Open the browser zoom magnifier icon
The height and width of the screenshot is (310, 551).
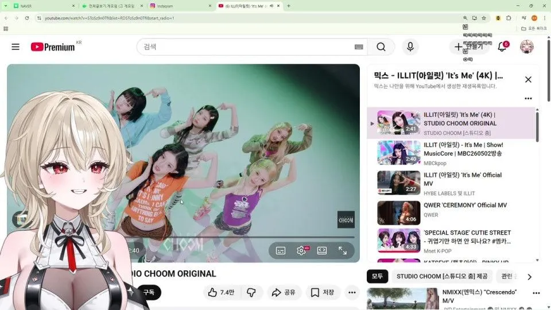465,18
